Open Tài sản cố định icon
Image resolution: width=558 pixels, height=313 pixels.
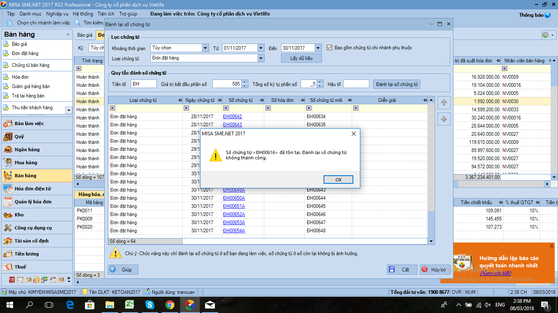pyautogui.click(x=8, y=241)
